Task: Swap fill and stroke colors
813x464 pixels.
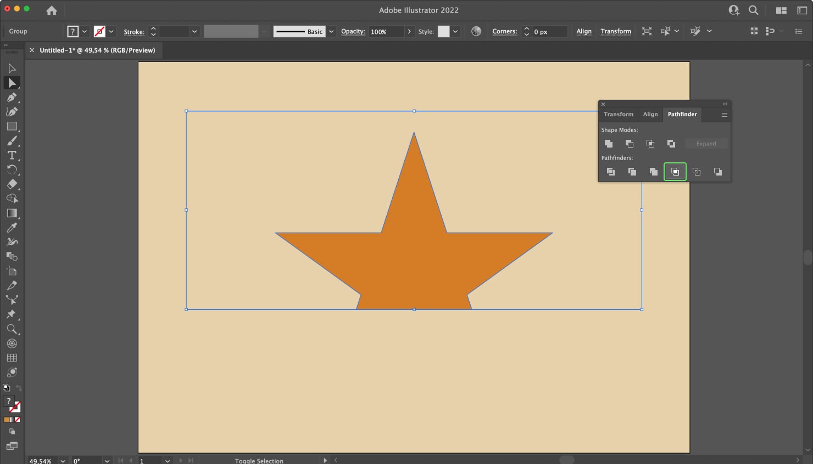Action: [19, 387]
